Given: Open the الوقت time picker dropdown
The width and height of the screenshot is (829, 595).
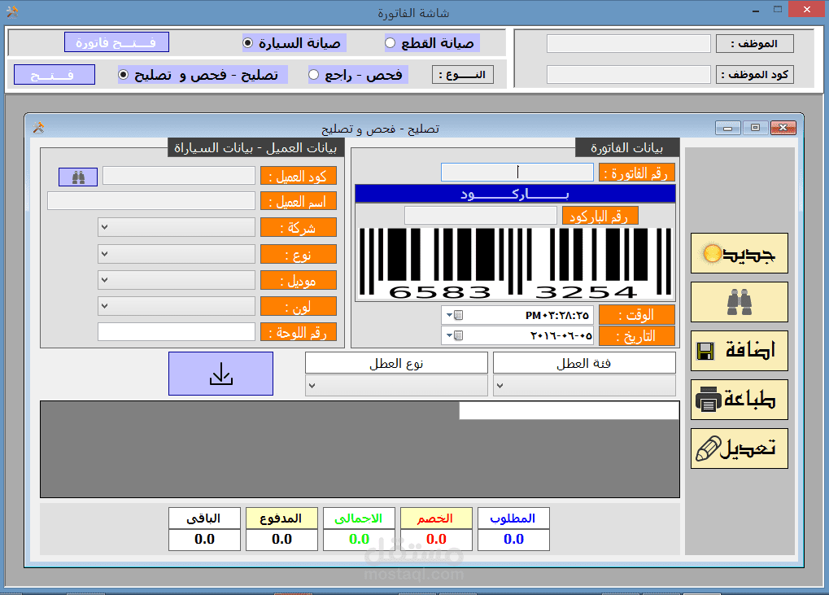Looking at the screenshot, I should [454, 315].
